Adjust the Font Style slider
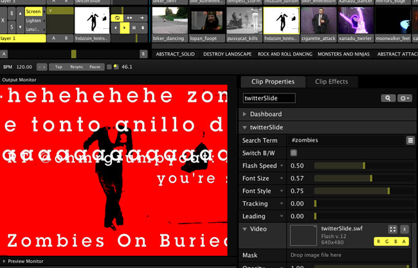The height and width of the screenshot is (268, 418). (x=363, y=191)
